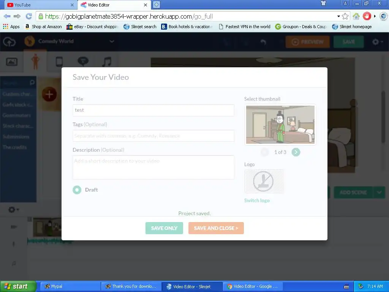
Task: Open the editor settings gear menu
Action: 378,42
